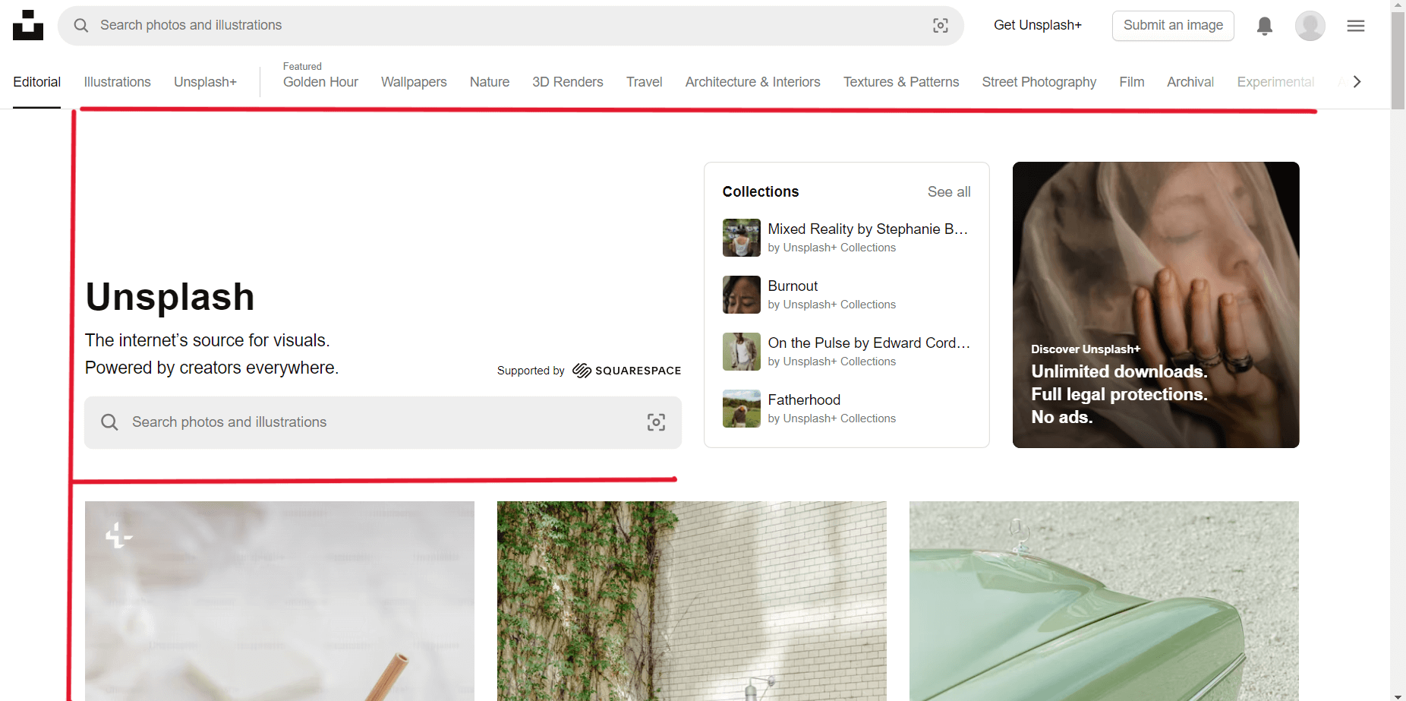Open Mixed Reality by Stephanie collection
The image size is (1406, 701).
[x=868, y=229]
